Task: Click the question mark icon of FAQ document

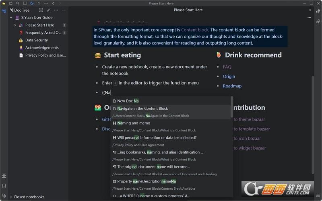Action: click(21, 33)
